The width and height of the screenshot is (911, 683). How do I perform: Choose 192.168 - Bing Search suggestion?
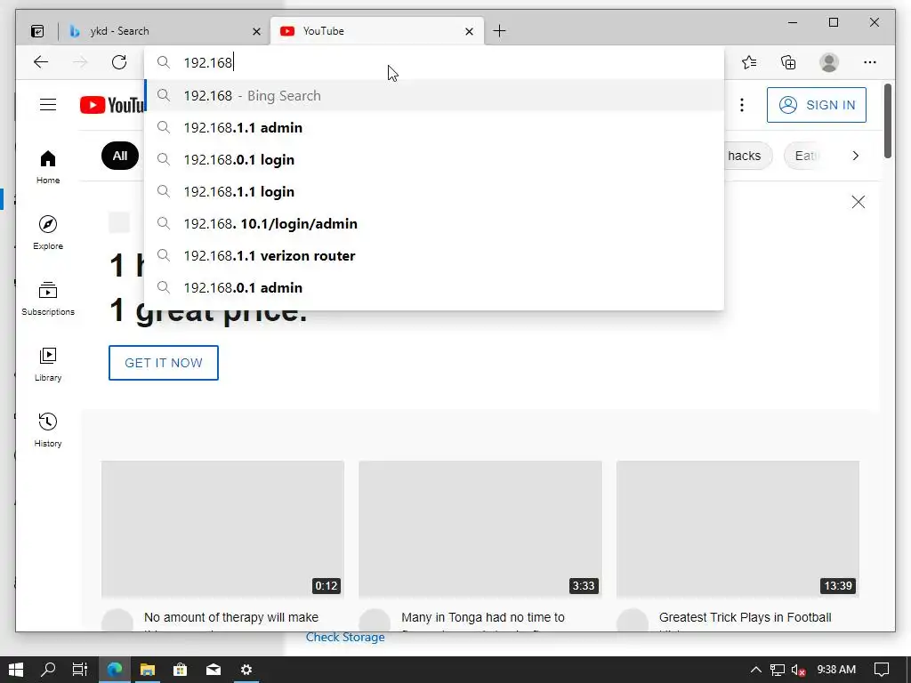coord(434,95)
